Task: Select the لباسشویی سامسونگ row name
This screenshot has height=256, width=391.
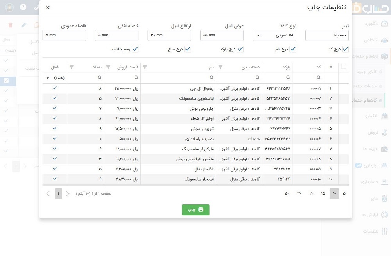Action: click(197, 98)
